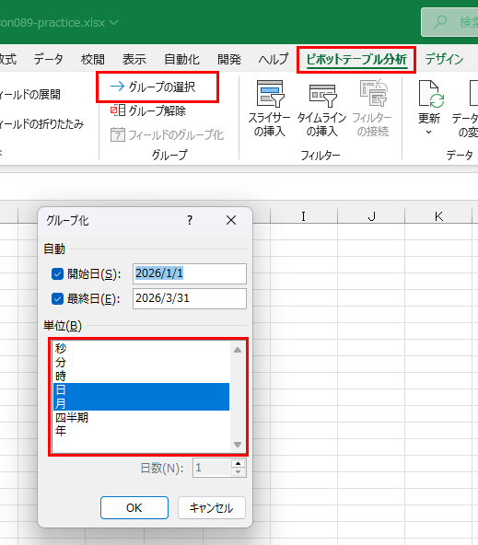Click the 更新 refresh icon
This screenshot has height=545, width=478.
point(431,94)
